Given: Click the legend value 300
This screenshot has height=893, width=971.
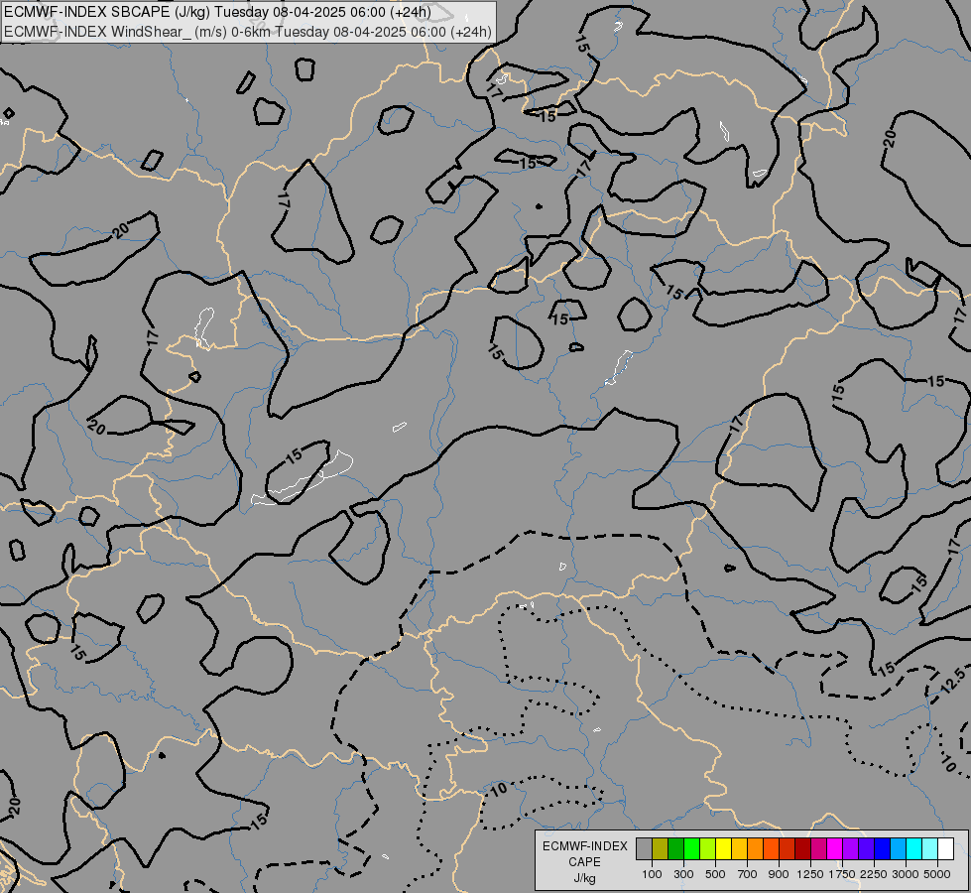Looking at the screenshot, I should click(x=683, y=874).
